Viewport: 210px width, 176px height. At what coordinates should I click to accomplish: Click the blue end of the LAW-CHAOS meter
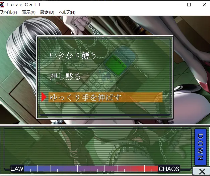pyautogui.click(x=28, y=169)
